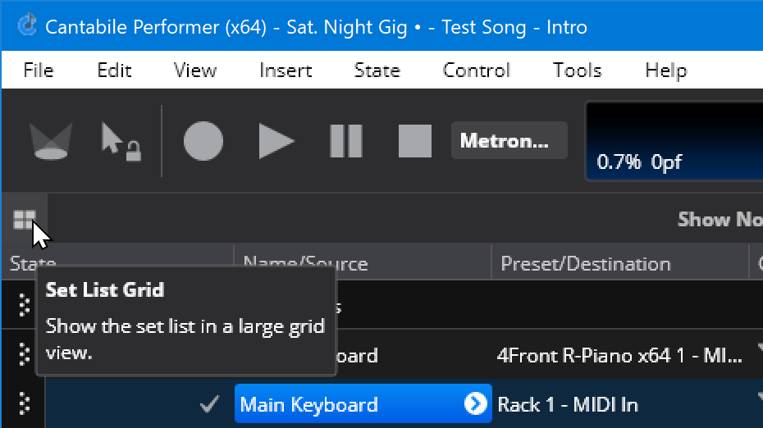Viewport: 763px width, 428px height.
Task: Open the State menu
Action: click(x=377, y=71)
